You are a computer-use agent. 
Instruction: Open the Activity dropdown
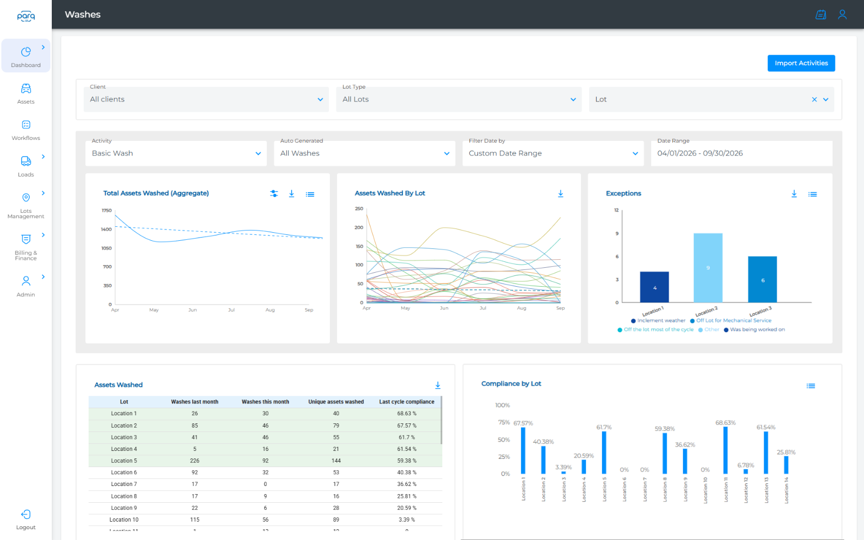click(x=176, y=153)
